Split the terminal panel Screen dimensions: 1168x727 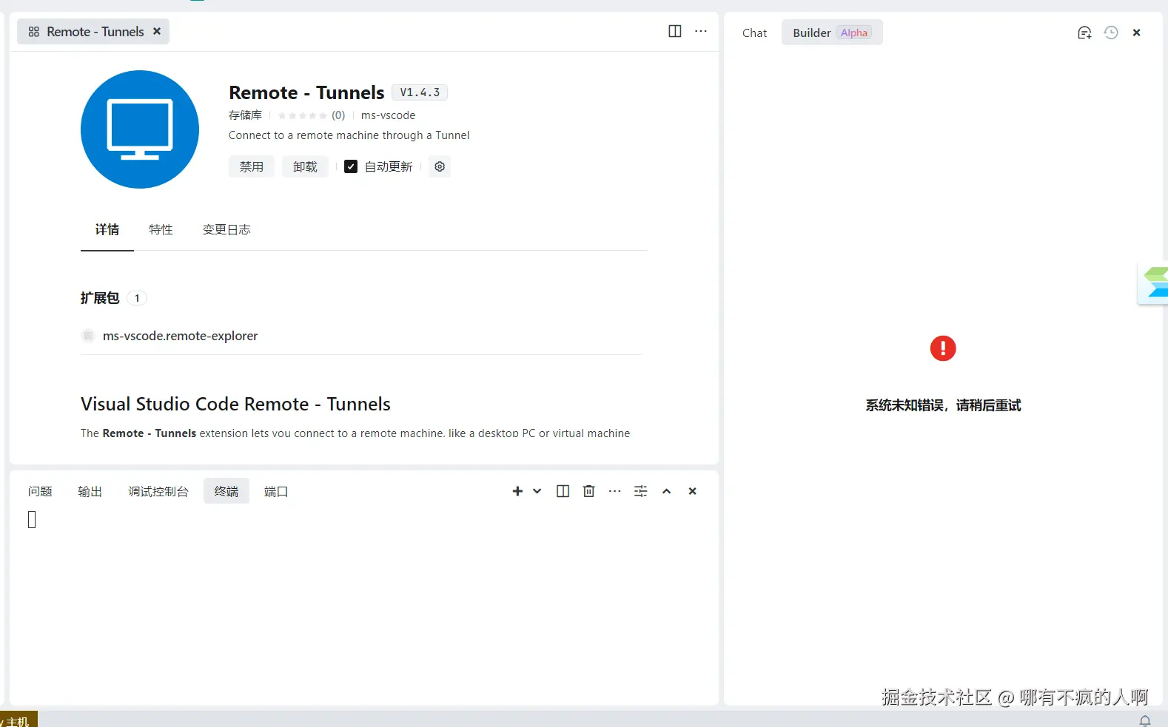point(563,491)
